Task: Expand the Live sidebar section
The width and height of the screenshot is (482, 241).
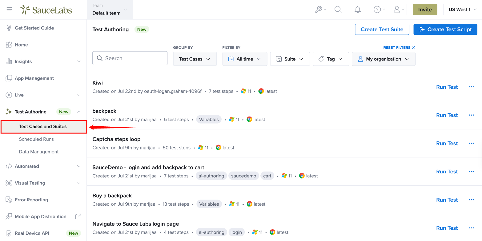Action: [79, 95]
